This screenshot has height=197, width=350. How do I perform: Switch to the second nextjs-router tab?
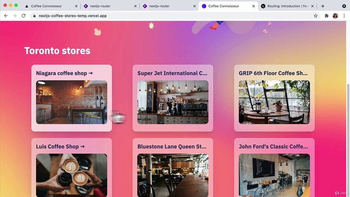coord(169,6)
